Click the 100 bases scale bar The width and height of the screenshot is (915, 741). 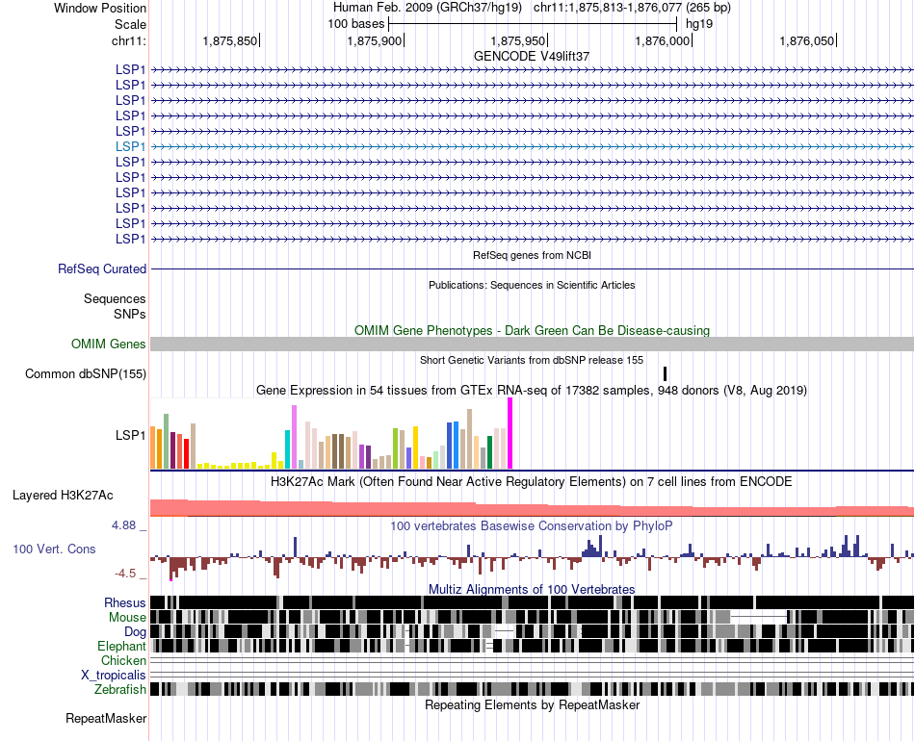pyautogui.click(x=533, y=24)
